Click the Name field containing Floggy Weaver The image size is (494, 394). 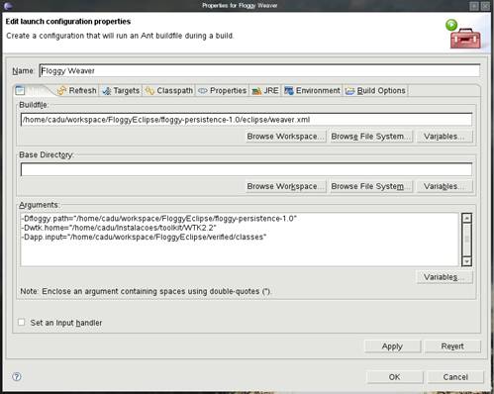click(259, 70)
